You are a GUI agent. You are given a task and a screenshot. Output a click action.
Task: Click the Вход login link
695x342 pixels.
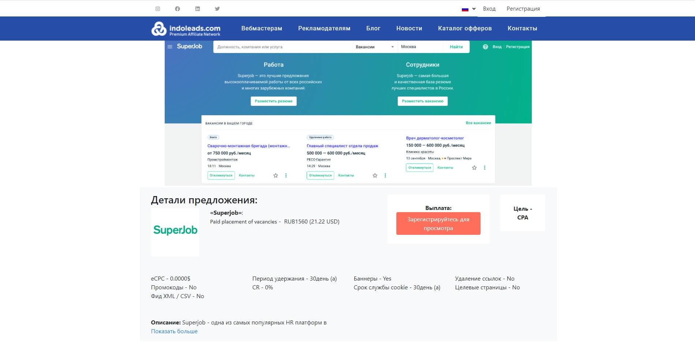pyautogui.click(x=489, y=9)
